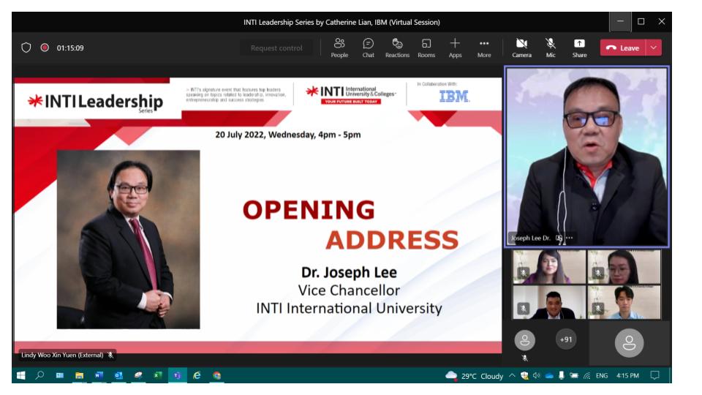Image resolution: width=702 pixels, height=395 pixels.
Task: Open Internet Explorer from taskbar
Action: tap(197, 375)
